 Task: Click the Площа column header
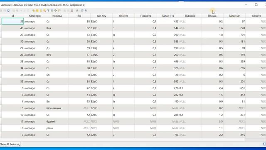(x=212, y=16)
